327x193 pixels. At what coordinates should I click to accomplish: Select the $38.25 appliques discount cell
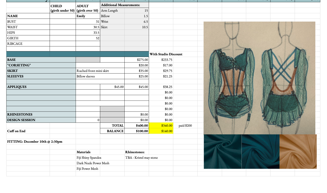[x=161, y=87]
